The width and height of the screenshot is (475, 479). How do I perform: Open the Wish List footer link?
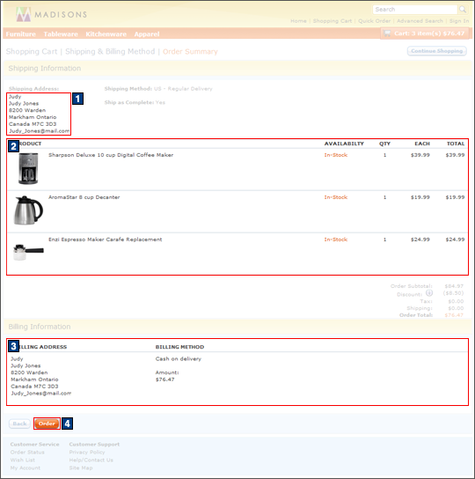[x=23, y=460]
